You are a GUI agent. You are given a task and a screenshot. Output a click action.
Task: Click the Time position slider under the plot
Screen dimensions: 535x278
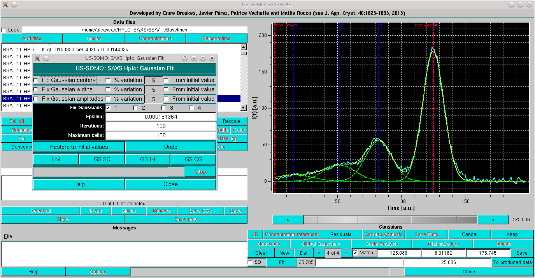[390, 220]
